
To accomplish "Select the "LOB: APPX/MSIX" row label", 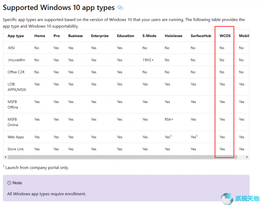I will click(17, 87).
